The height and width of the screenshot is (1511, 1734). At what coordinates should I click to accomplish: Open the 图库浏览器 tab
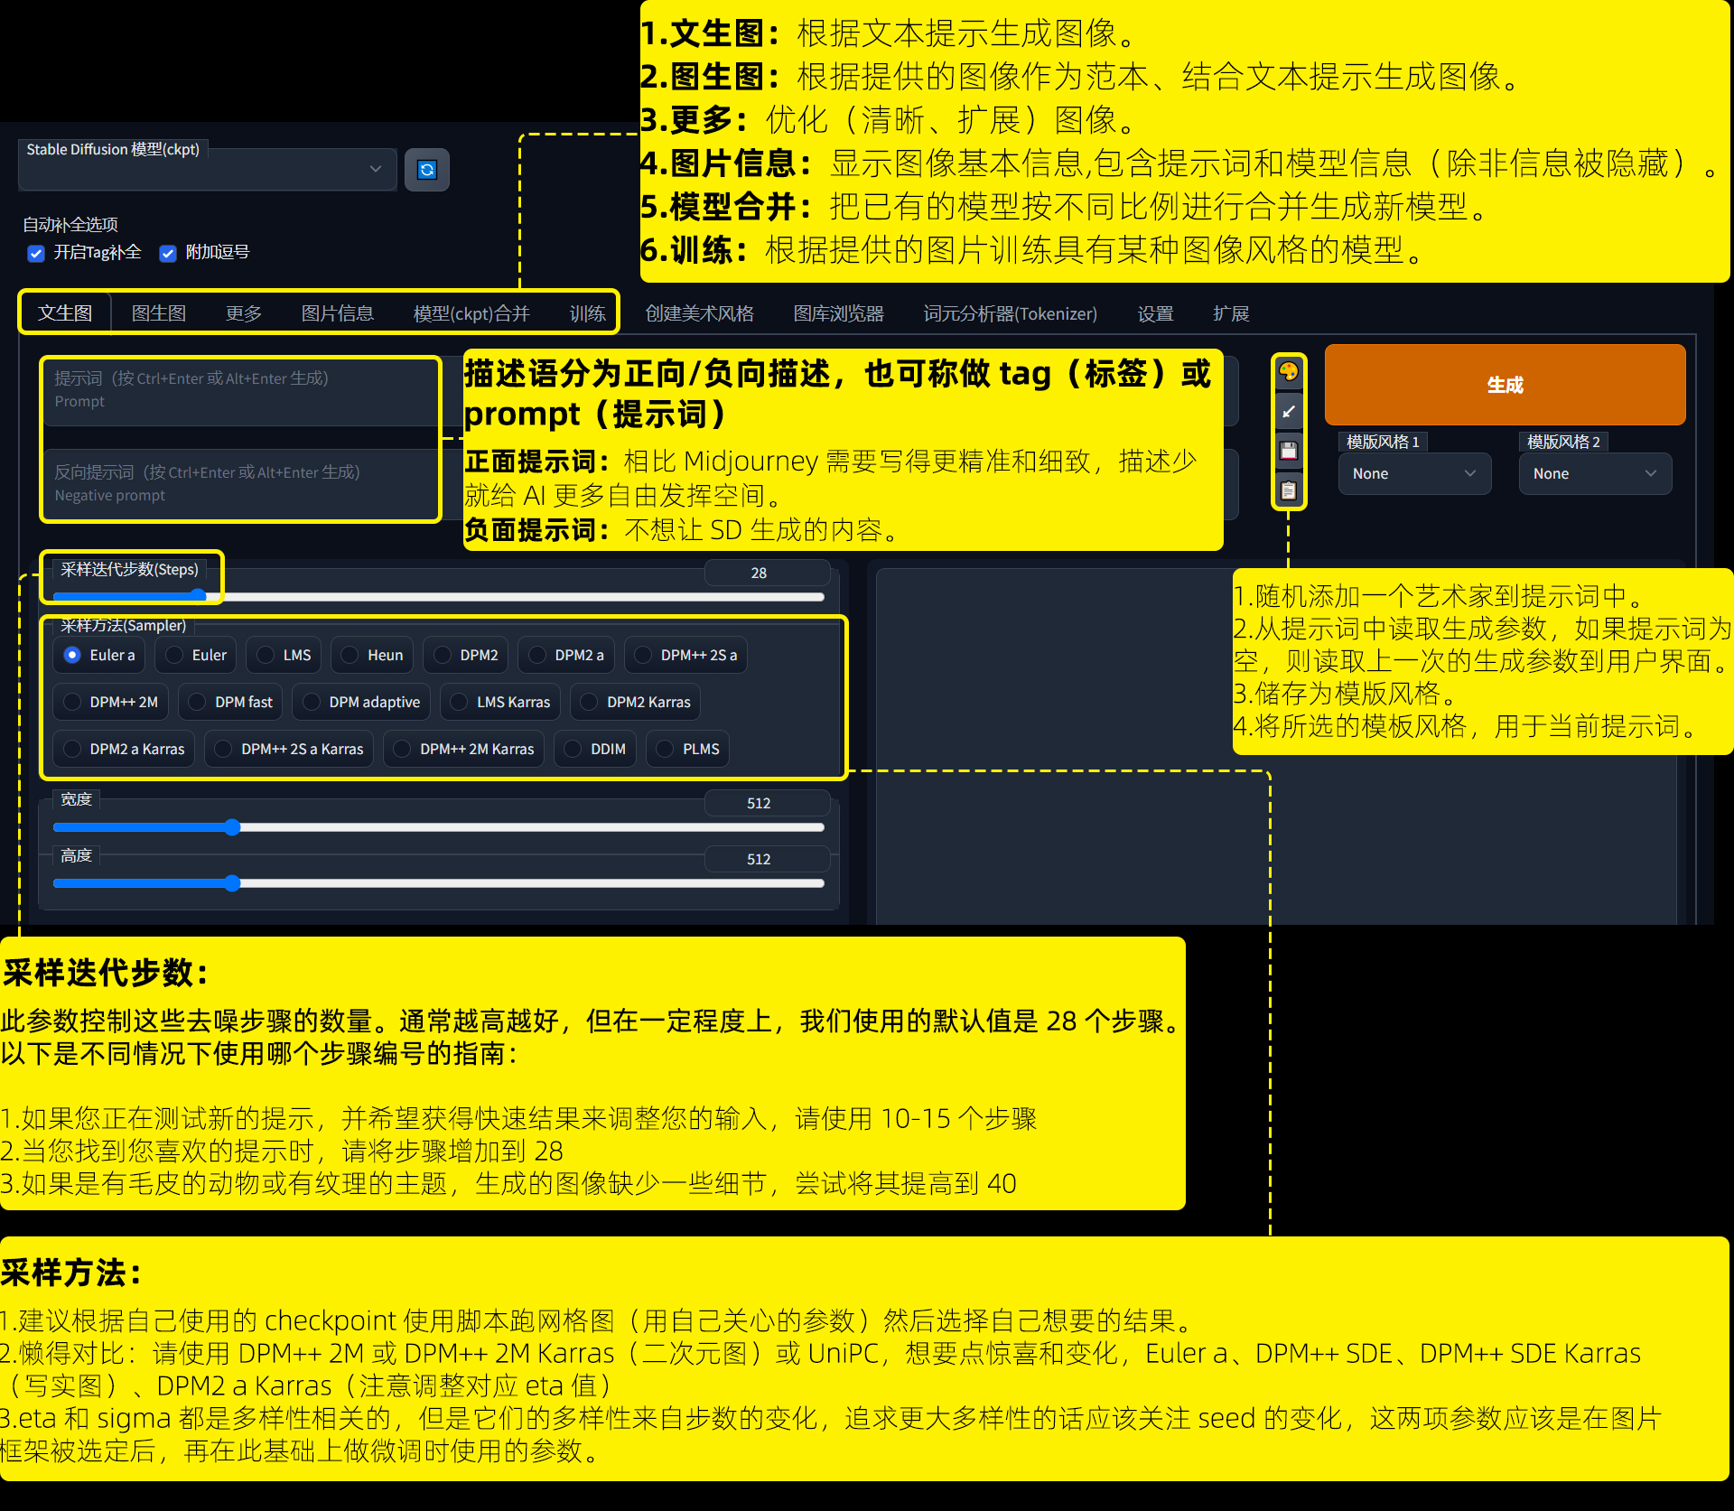click(838, 313)
